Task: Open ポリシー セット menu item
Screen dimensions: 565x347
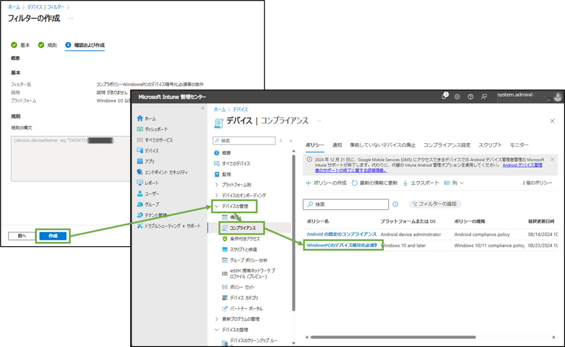Action: (237, 287)
